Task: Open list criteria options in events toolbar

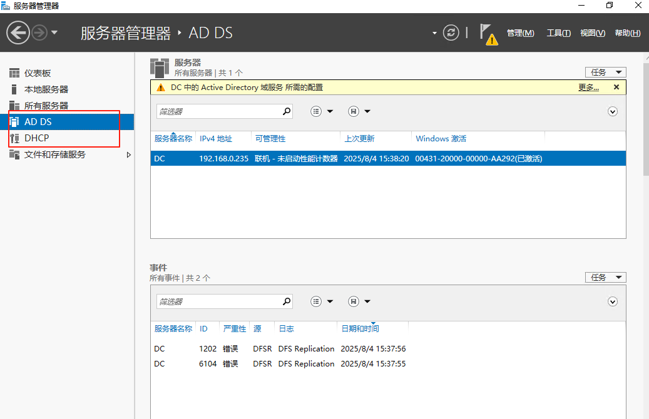Action: pyautogui.click(x=316, y=301)
